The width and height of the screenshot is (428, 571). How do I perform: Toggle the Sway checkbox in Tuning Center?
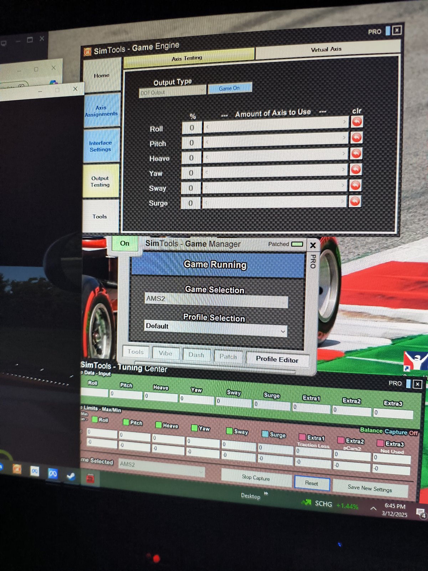229,431
